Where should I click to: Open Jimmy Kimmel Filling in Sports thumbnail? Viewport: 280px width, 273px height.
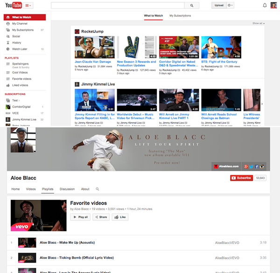[95, 100]
